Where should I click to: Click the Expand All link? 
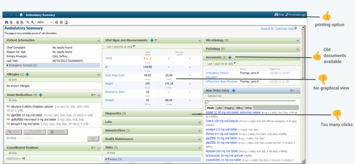267,29
